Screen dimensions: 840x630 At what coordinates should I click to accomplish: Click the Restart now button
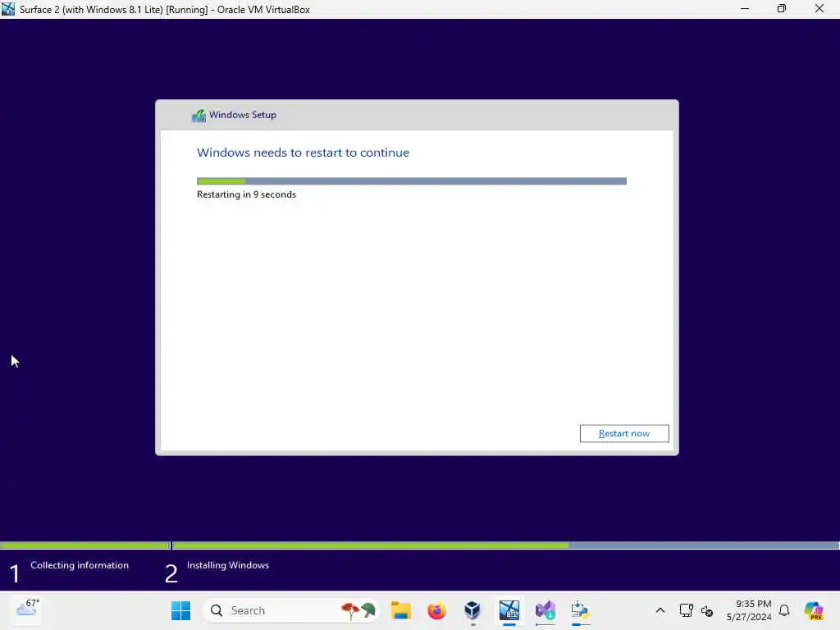click(624, 433)
